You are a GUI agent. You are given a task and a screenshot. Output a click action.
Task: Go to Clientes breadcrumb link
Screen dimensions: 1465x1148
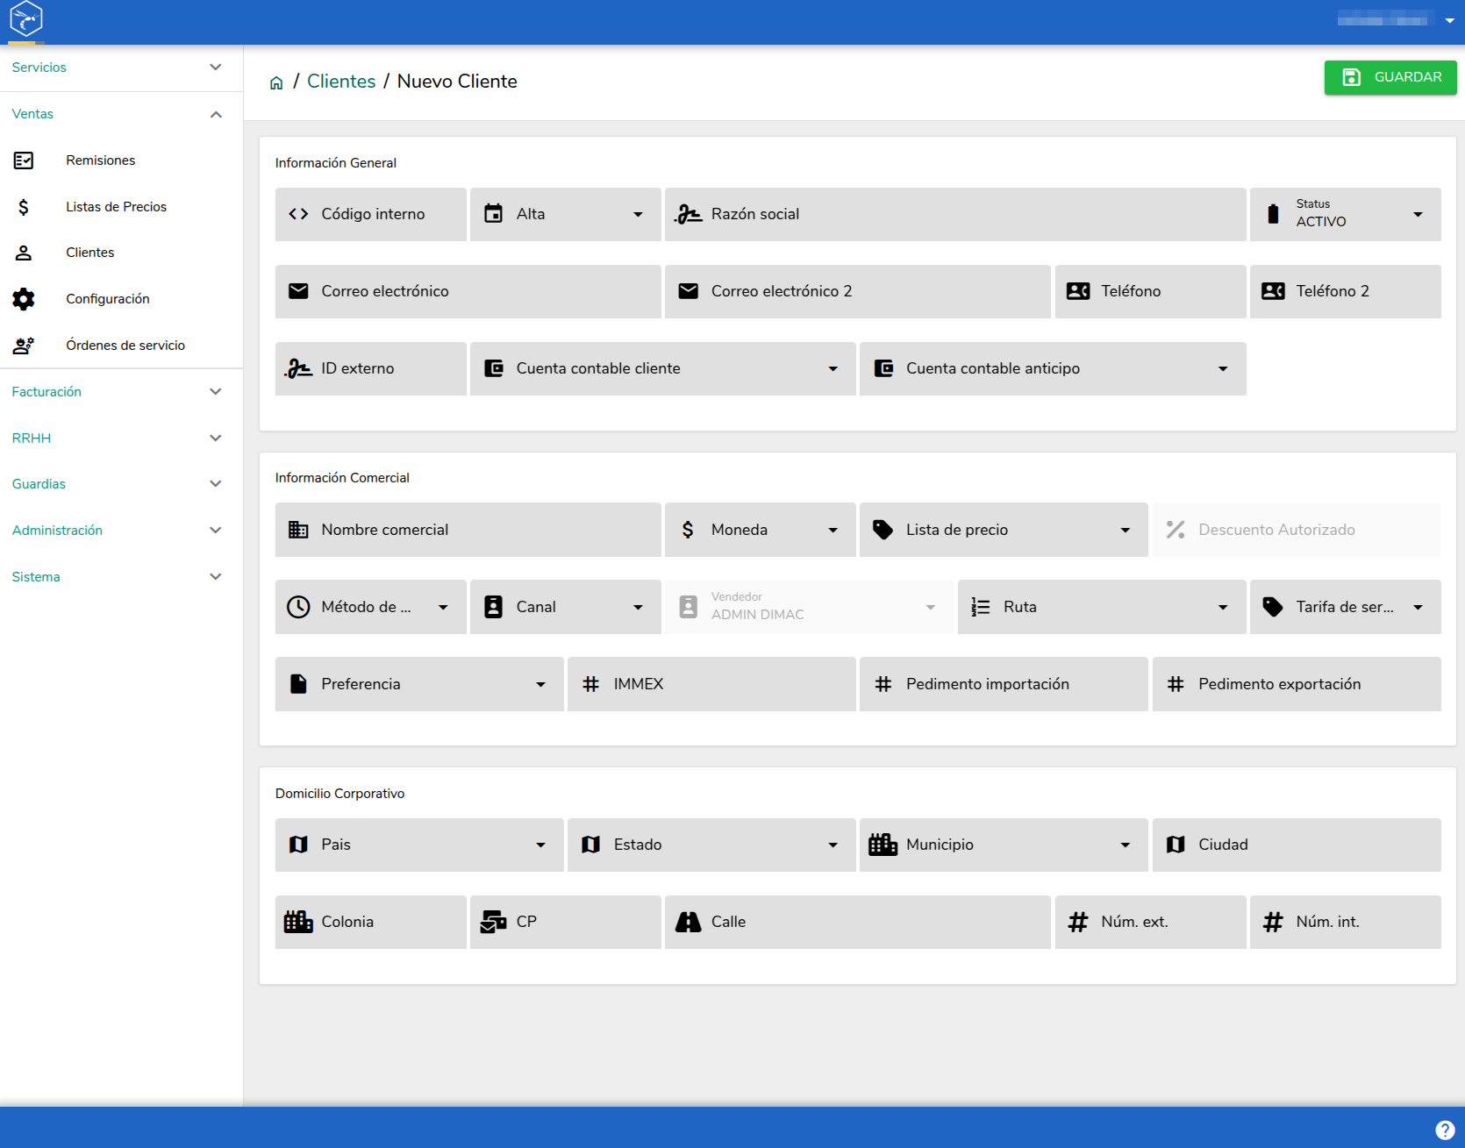point(341,82)
